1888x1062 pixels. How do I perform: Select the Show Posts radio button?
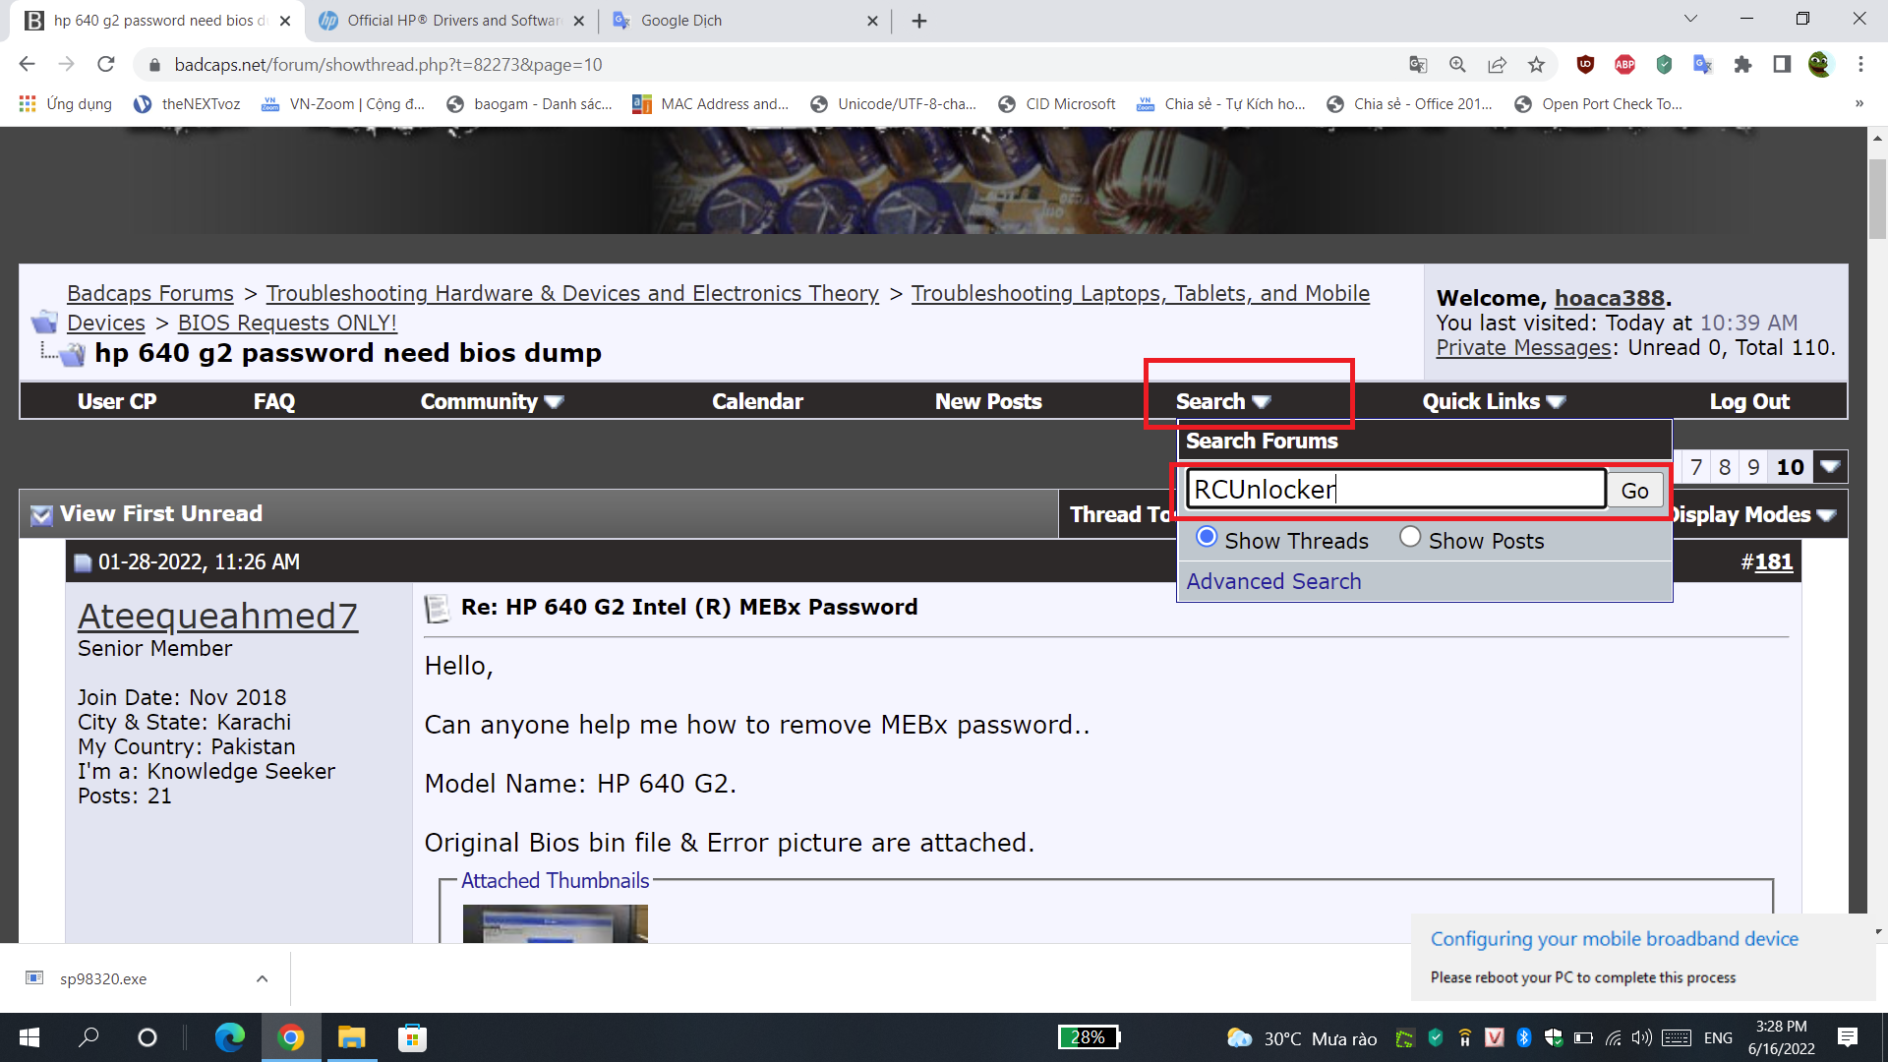1410,537
